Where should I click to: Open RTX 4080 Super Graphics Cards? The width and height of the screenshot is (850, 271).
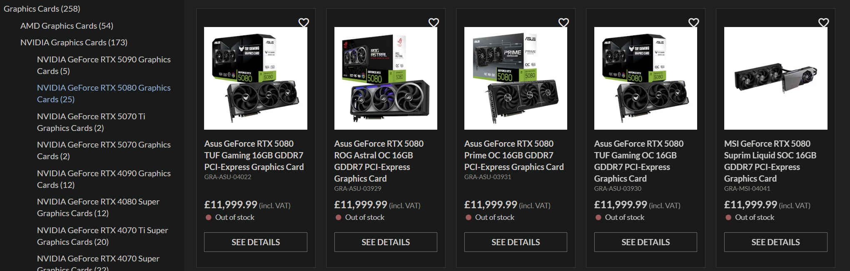point(98,207)
